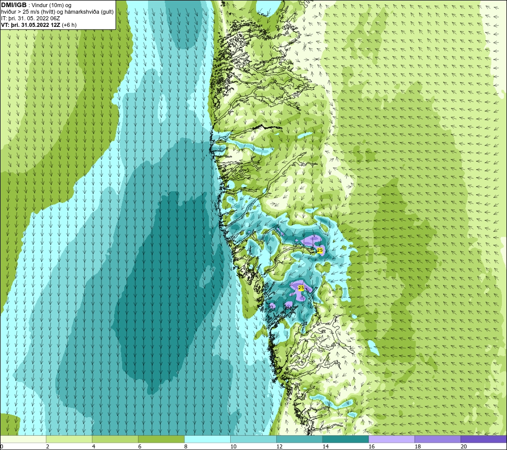Click the "Vindur (10m) og" text

51,6
